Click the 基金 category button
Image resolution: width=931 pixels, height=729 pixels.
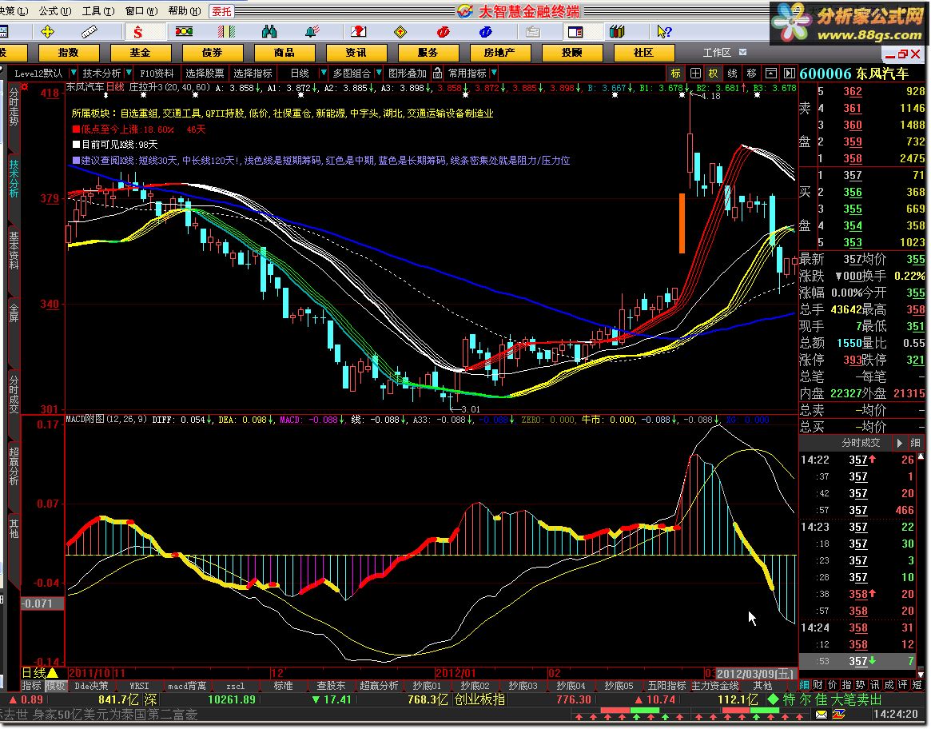pyautogui.click(x=140, y=53)
